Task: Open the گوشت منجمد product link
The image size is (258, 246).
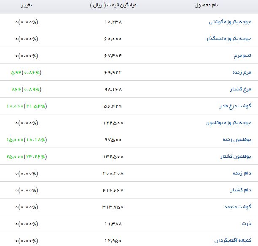Action: tap(238, 207)
